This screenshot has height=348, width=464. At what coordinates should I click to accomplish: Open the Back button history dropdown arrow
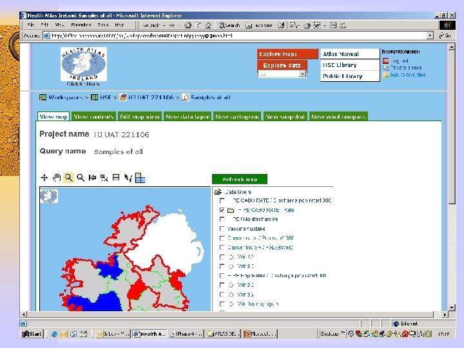coord(164,25)
